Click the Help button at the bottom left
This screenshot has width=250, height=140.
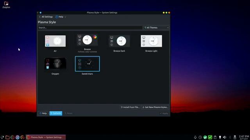[x=43, y=113]
